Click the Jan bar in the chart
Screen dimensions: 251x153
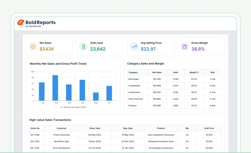42,91
